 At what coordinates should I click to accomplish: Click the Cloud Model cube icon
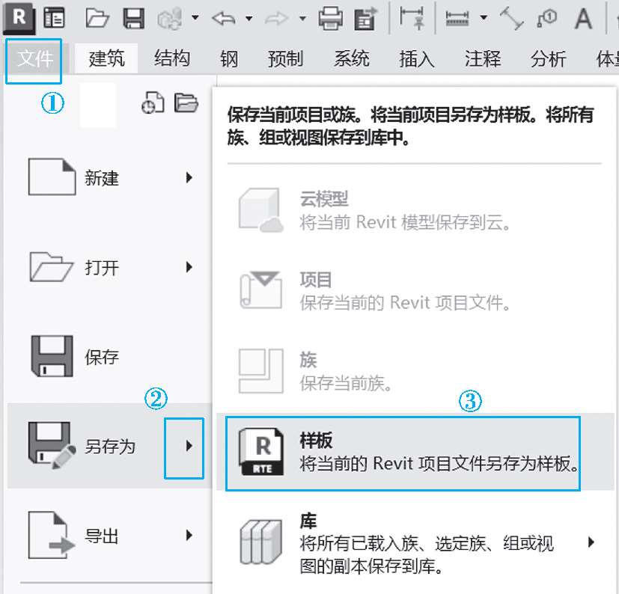[x=260, y=209]
